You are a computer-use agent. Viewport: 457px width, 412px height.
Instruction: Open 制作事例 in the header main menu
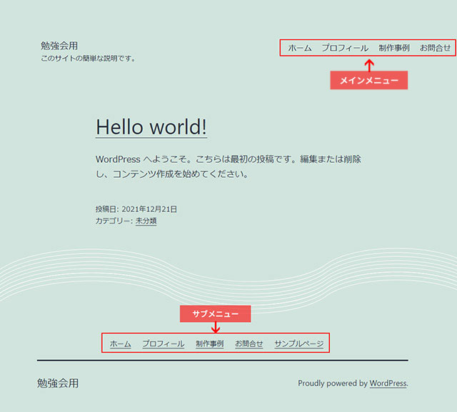[394, 48]
